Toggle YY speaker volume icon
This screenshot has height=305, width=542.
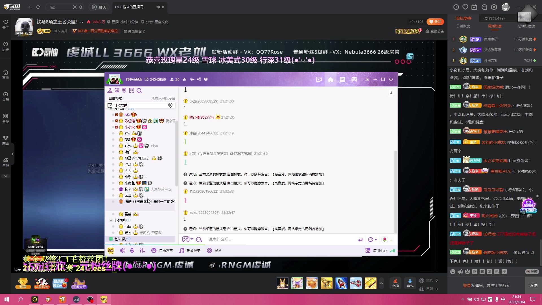(x=123, y=250)
